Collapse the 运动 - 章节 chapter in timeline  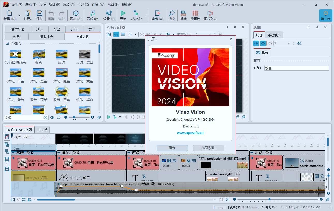pos(252,152)
